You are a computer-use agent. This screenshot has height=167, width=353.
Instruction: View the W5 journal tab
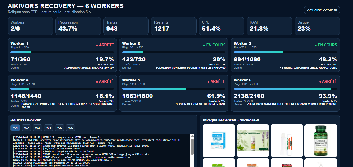60,128
